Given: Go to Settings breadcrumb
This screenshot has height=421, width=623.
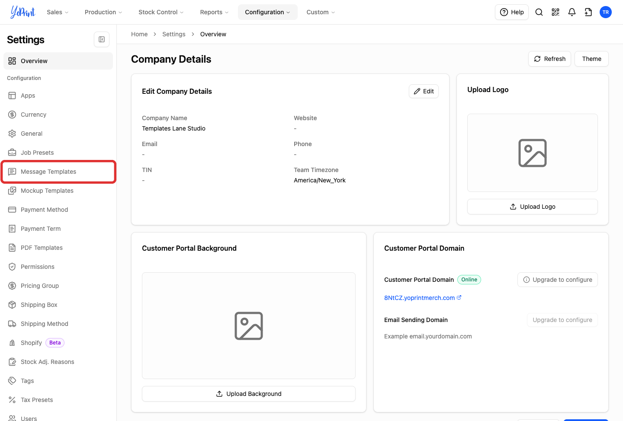Looking at the screenshot, I should point(173,34).
